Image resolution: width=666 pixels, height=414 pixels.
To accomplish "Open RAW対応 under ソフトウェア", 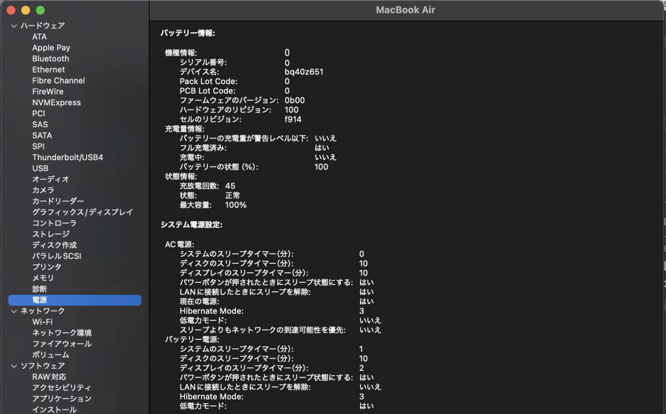I will [49, 377].
